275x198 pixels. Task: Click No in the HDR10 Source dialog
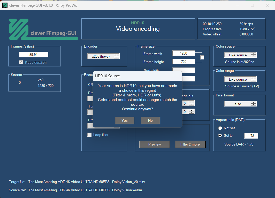coord(150,120)
